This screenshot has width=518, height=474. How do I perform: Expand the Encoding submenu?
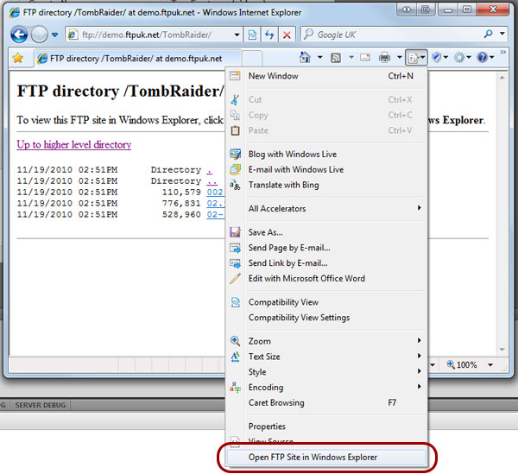[327, 387]
